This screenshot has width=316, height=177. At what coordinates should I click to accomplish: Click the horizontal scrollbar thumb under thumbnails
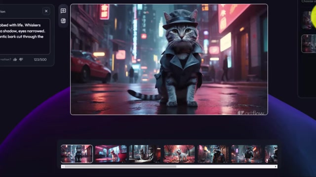coord(120,167)
